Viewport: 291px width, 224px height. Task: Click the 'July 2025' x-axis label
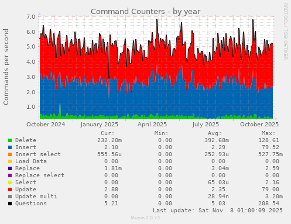[206, 125]
